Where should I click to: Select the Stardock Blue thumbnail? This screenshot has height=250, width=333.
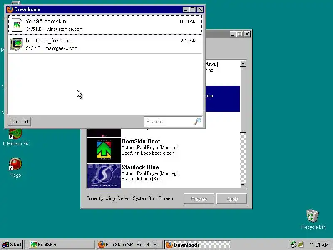[x=104, y=176]
